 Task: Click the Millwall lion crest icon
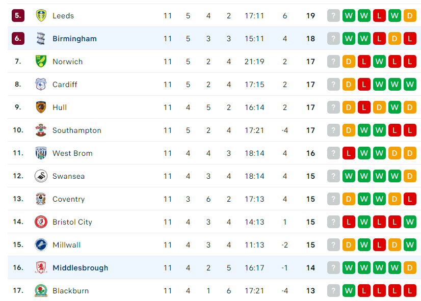click(41, 244)
